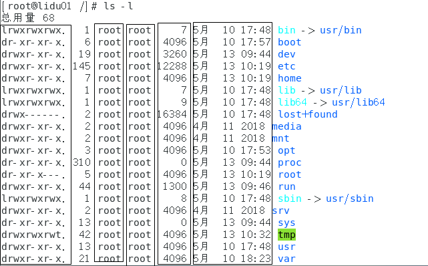Click the time '18:23' in the var row
This screenshot has width=428, height=266.
[x=256, y=259]
